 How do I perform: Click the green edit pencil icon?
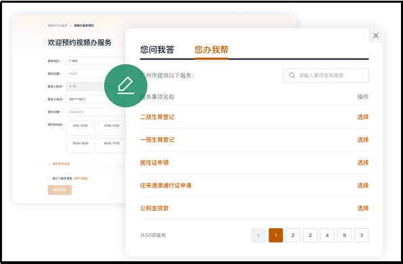pos(126,86)
